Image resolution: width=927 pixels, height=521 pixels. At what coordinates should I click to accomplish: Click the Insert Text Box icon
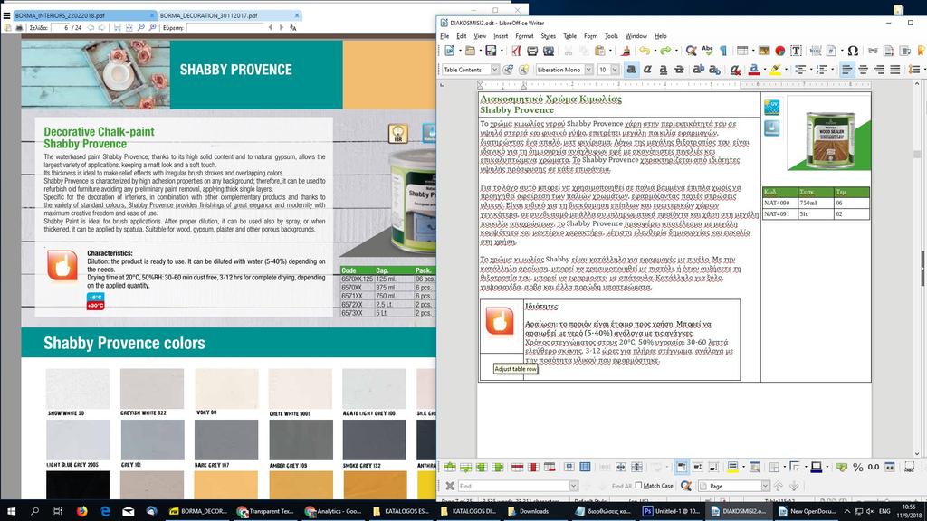[796, 52]
